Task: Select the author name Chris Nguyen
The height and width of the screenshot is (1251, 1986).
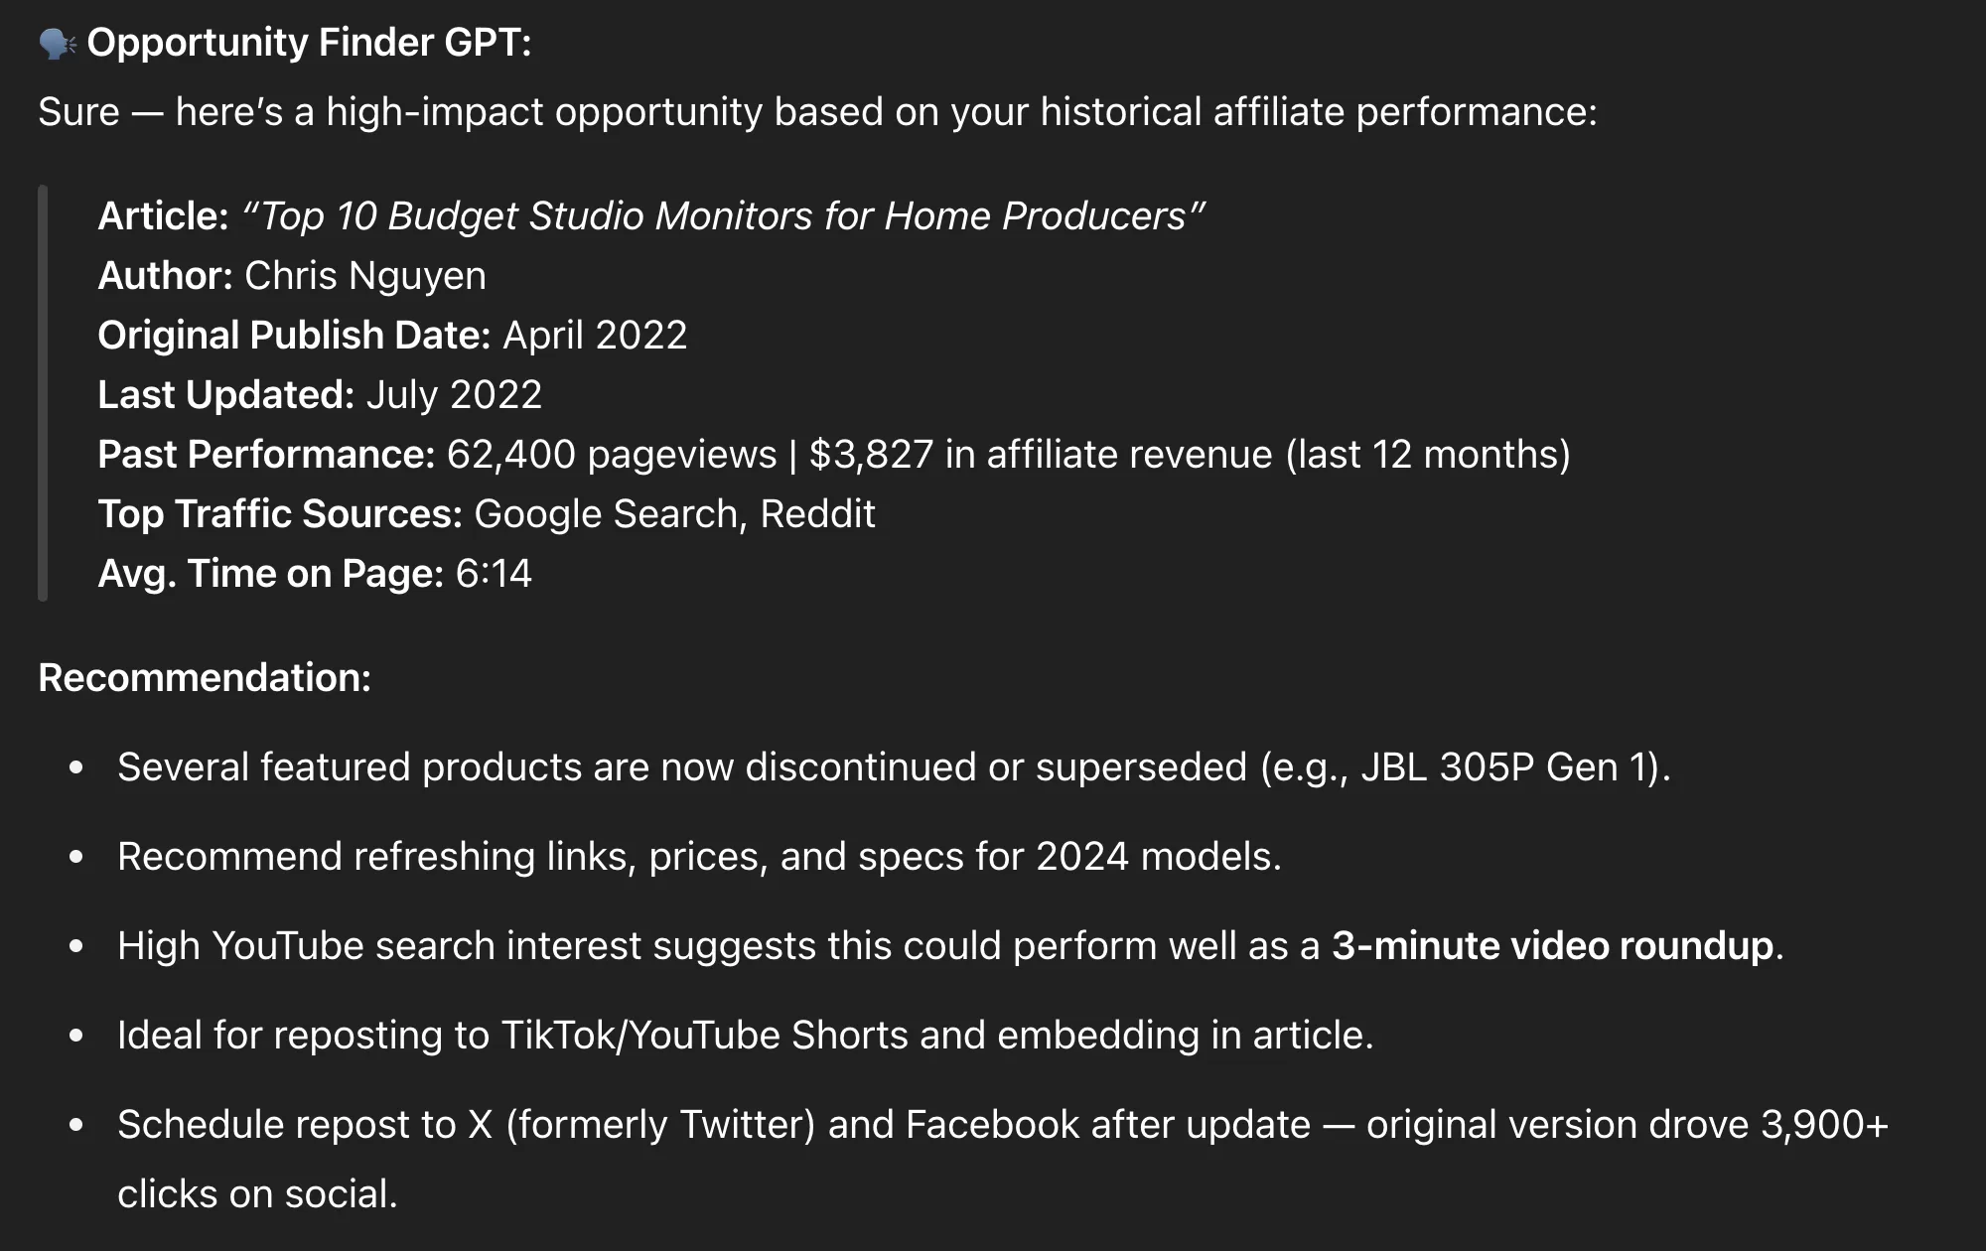Action: click(365, 275)
